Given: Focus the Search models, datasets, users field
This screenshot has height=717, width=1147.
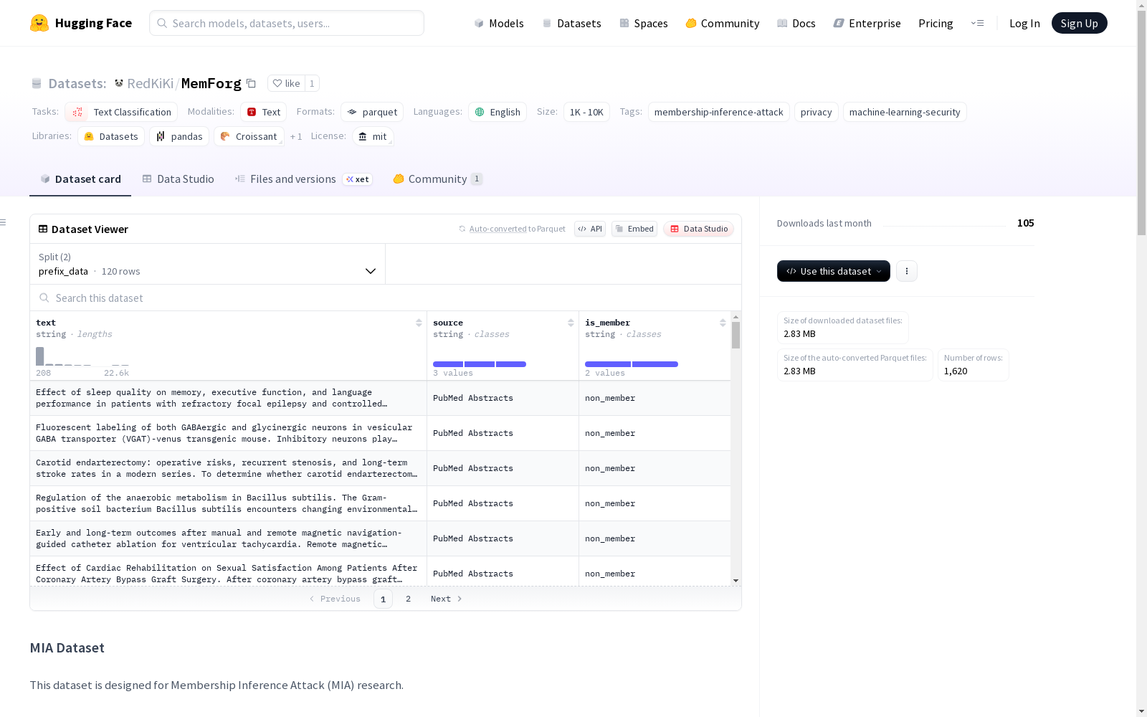Looking at the screenshot, I should click(287, 23).
